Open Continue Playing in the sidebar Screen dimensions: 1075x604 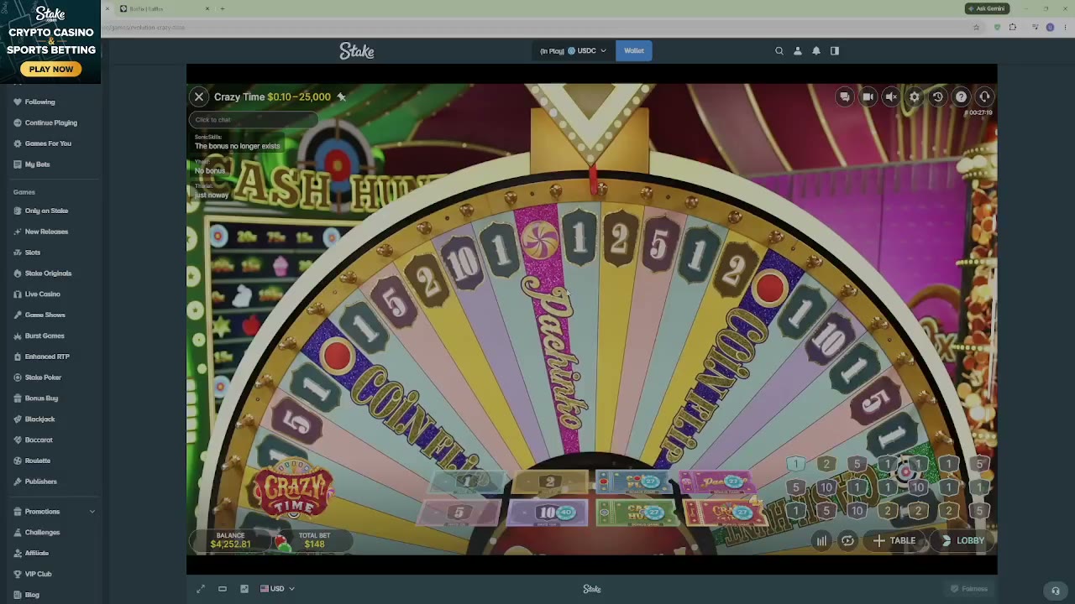coord(51,123)
